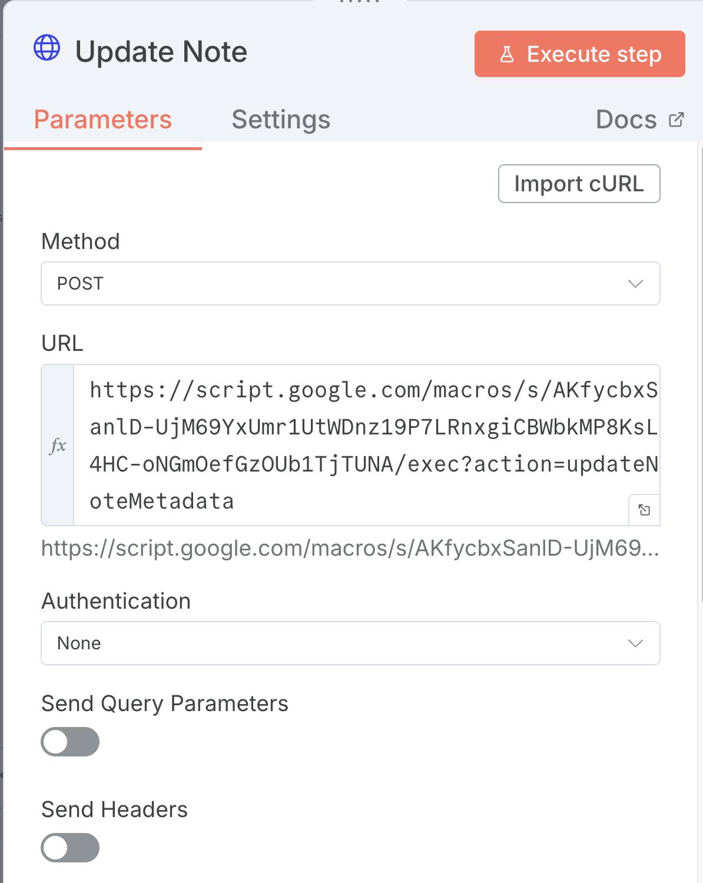The width and height of the screenshot is (703, 883).
Task: Switch to the Settings tab
Action: [281, 119]
